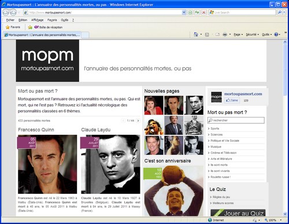Open the Sciences category link
289x224 pixels.
[x=216, y=134]
